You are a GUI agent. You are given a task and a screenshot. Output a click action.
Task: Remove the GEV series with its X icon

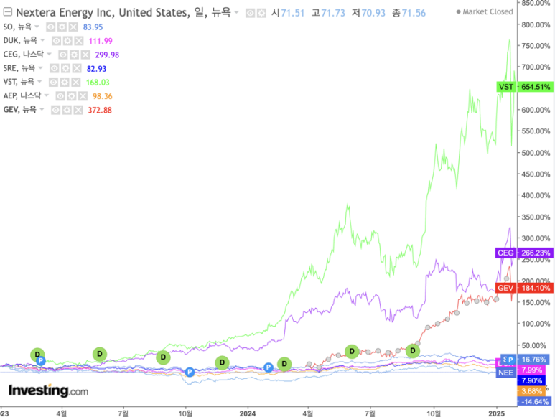pos(78,110)
